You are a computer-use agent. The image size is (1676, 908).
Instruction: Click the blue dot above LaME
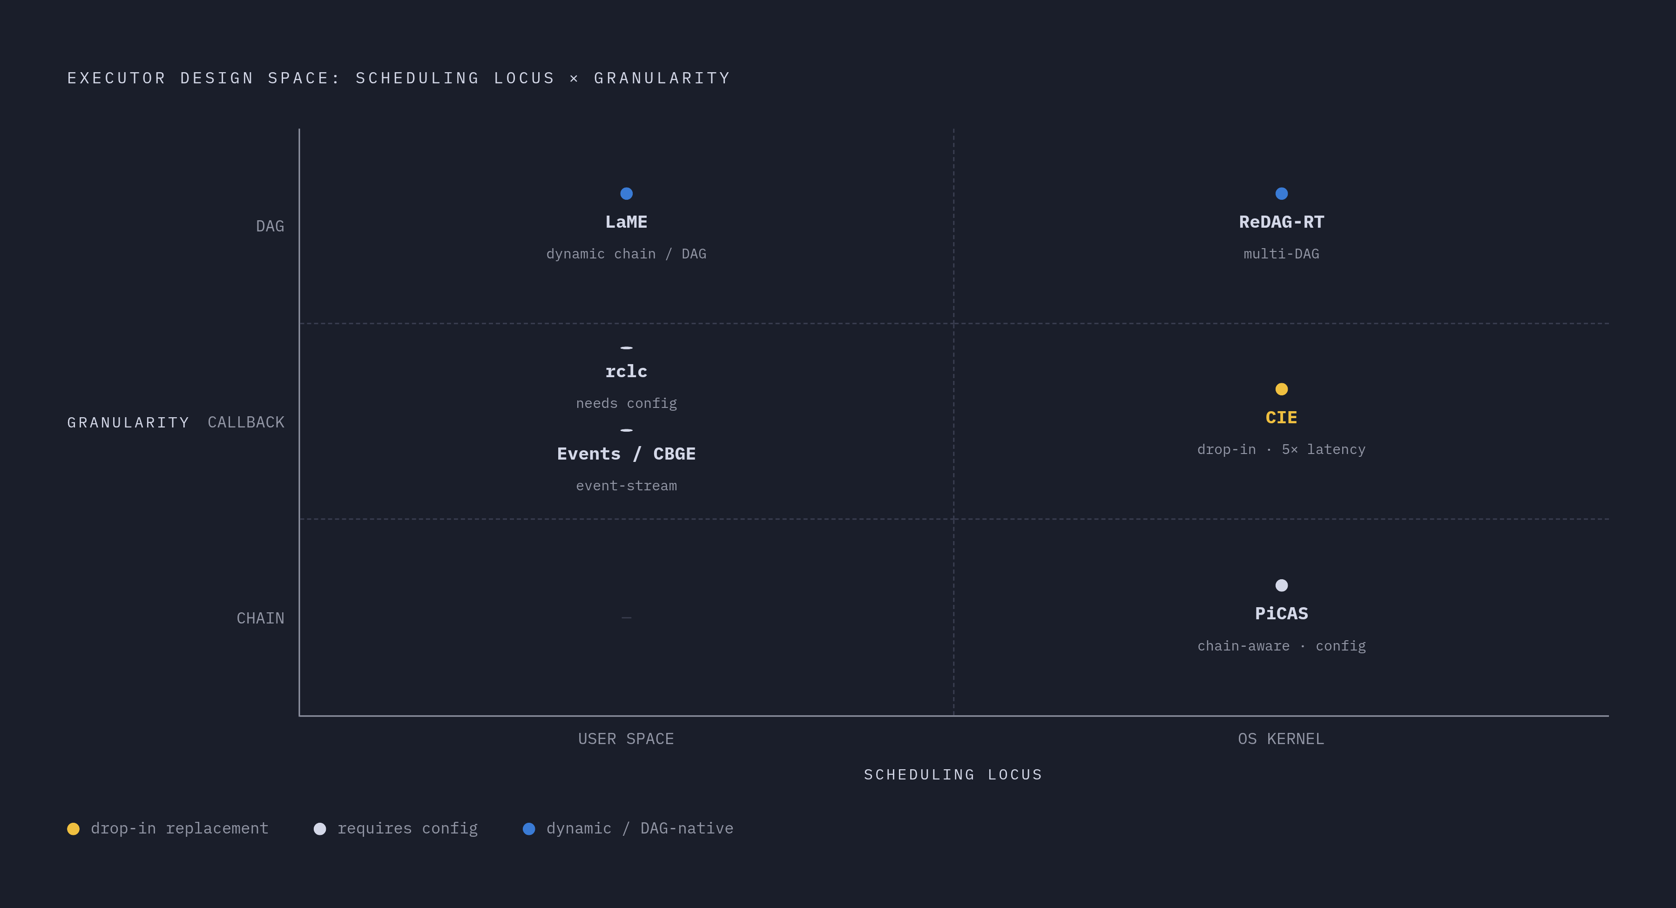coord(627,193)
